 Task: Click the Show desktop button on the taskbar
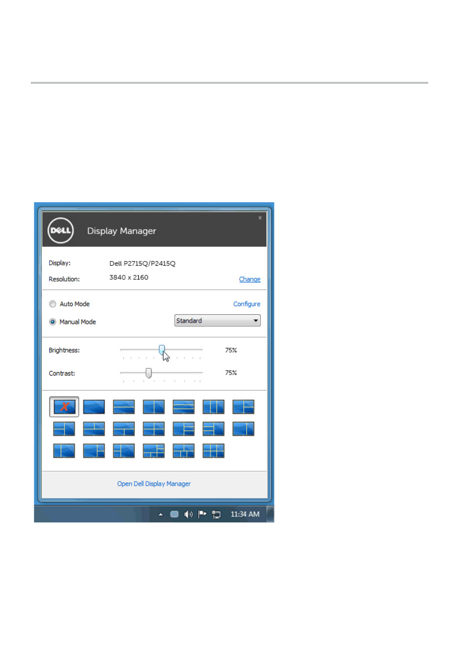pos(271,514)
